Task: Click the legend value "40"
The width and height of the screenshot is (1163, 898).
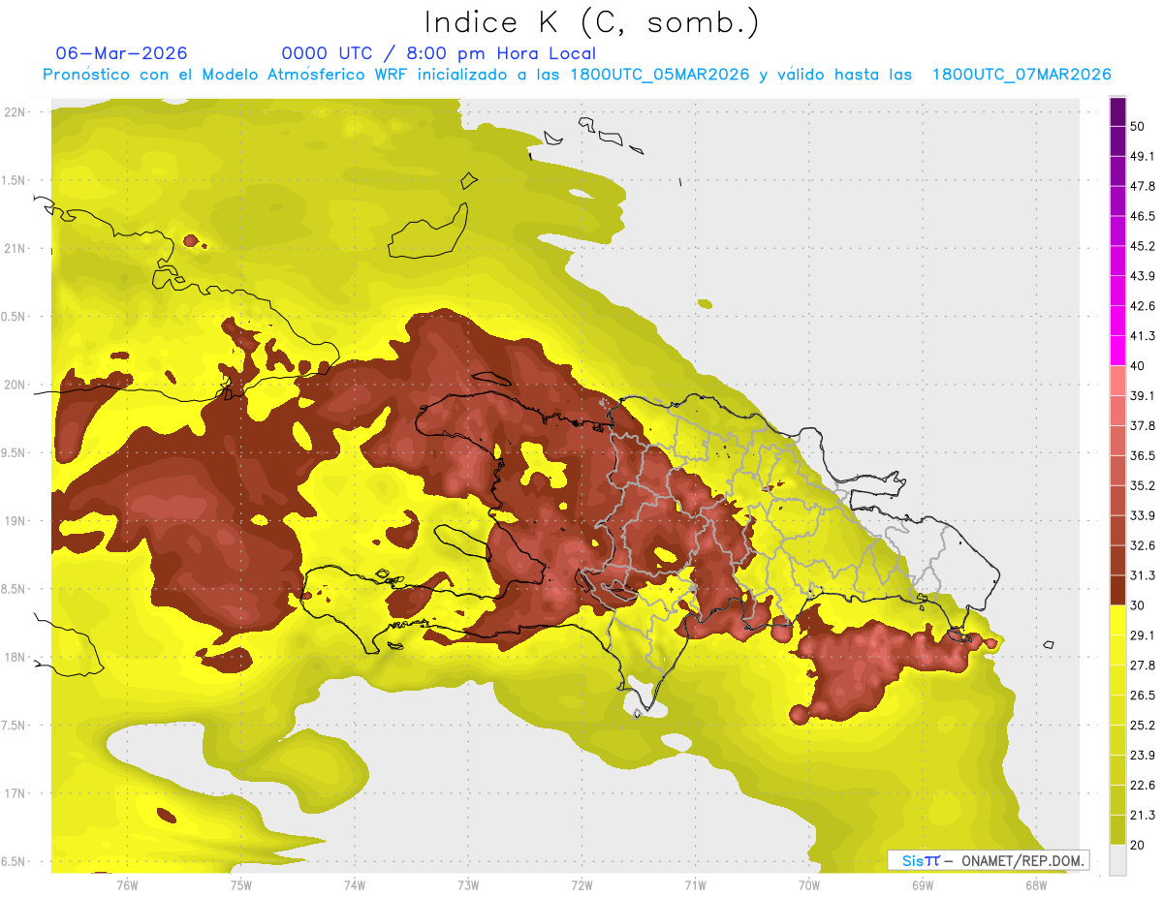Action: point(1138,366)
